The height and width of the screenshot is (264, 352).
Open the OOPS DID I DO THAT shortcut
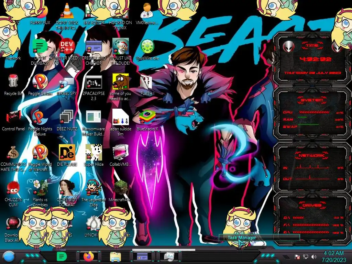[x=67, y=194]
